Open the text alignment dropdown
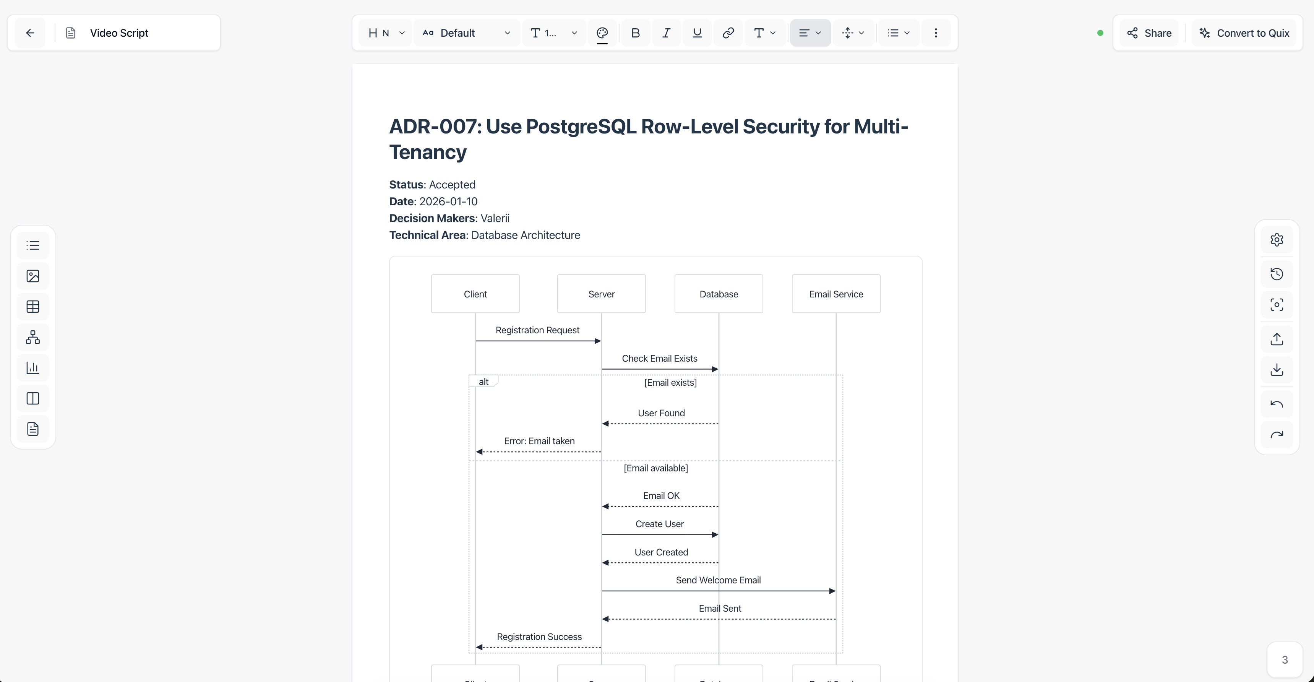Screen dimensions: 1314x682 (x=810, y=33)
